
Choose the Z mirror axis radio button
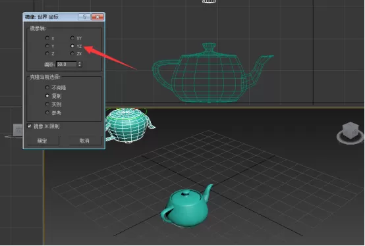click(47, 53)
